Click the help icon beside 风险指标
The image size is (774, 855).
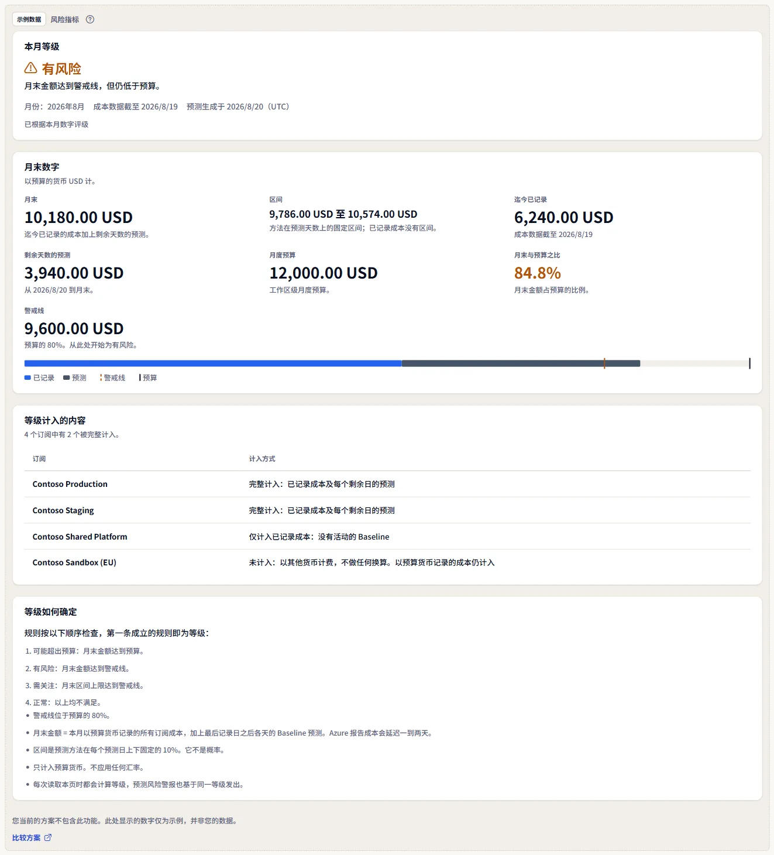(90, 19)
